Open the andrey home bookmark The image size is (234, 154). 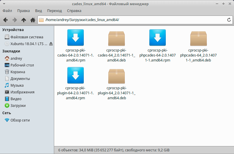[x=13, y=58]
